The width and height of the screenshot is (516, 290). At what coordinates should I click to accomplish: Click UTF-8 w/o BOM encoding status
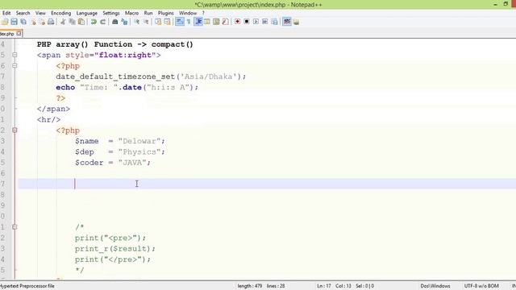[481, 286]
